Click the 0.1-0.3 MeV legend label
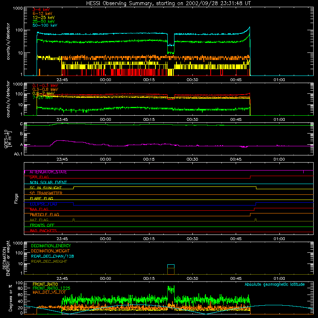318x318 pixels. click(x=45, y=85)
